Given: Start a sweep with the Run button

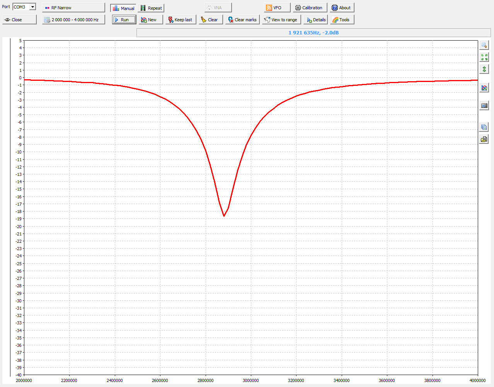Looking at the screenshot, I should (124, 20).
